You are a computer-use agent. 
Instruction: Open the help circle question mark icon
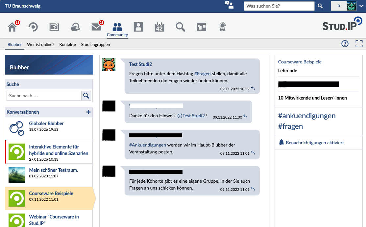(x=345, y=44)
